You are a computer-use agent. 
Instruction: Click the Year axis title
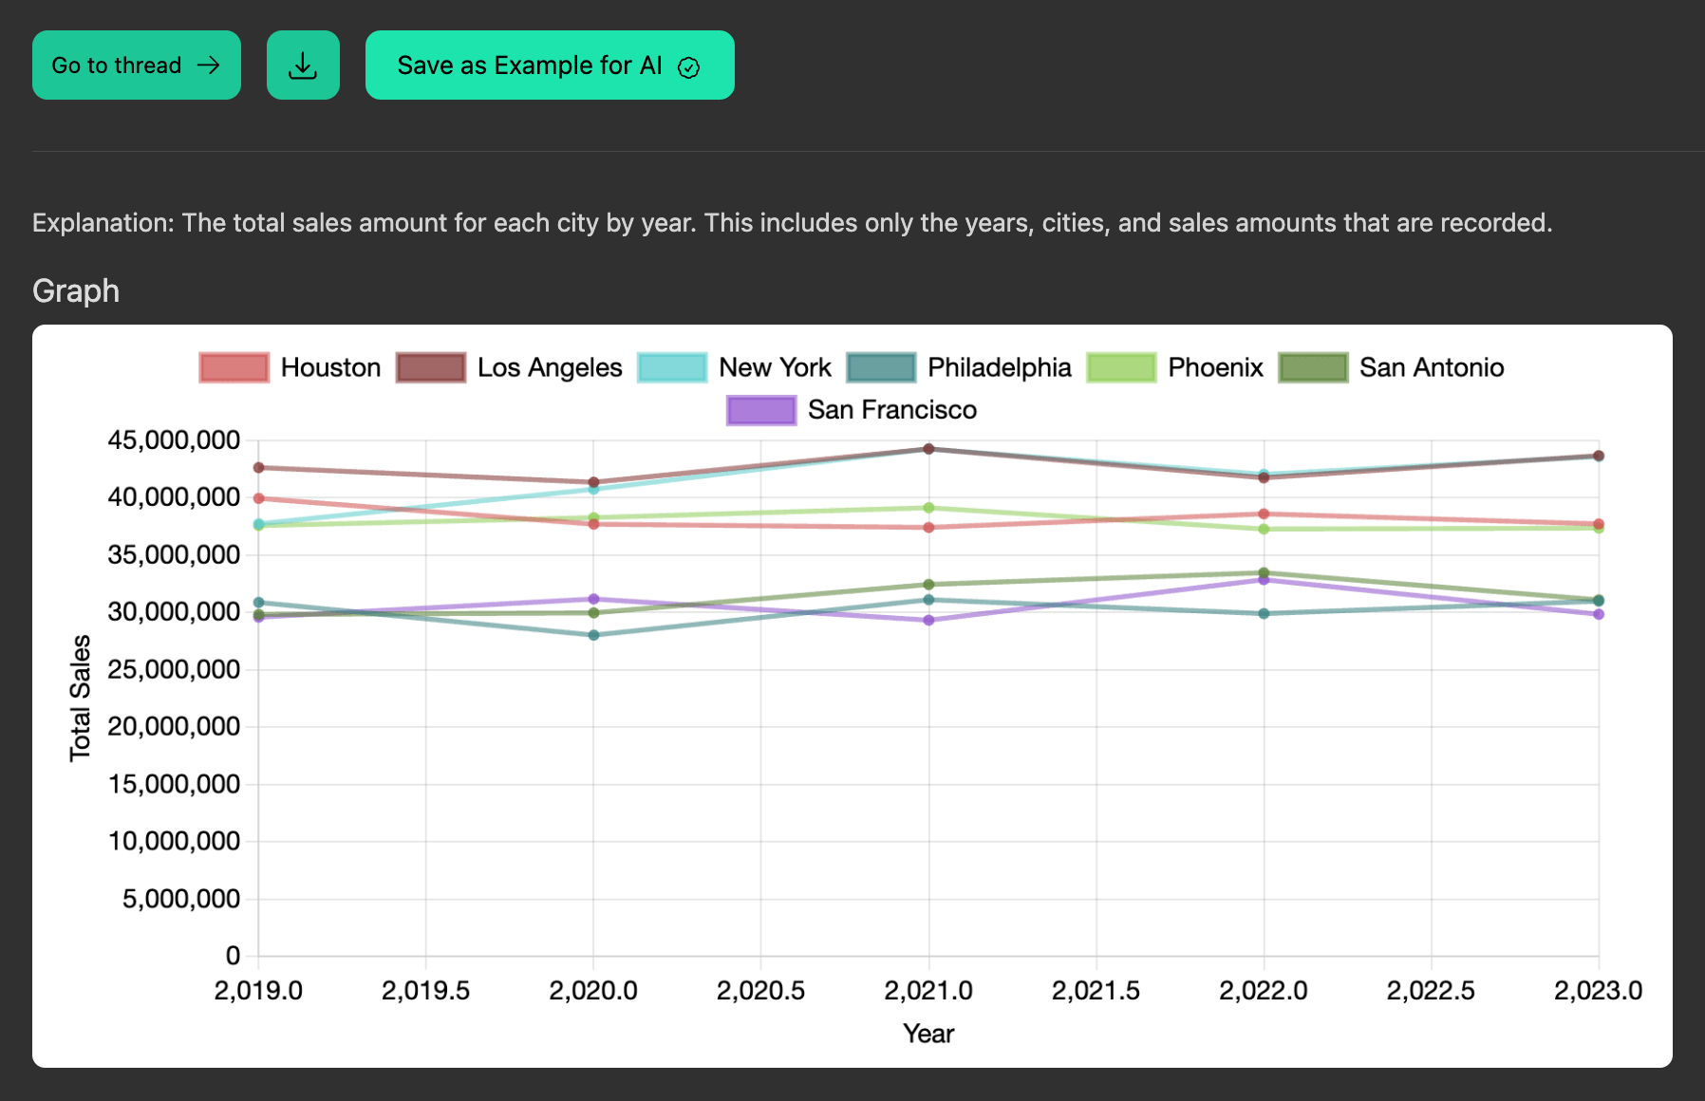(928, 1034)
